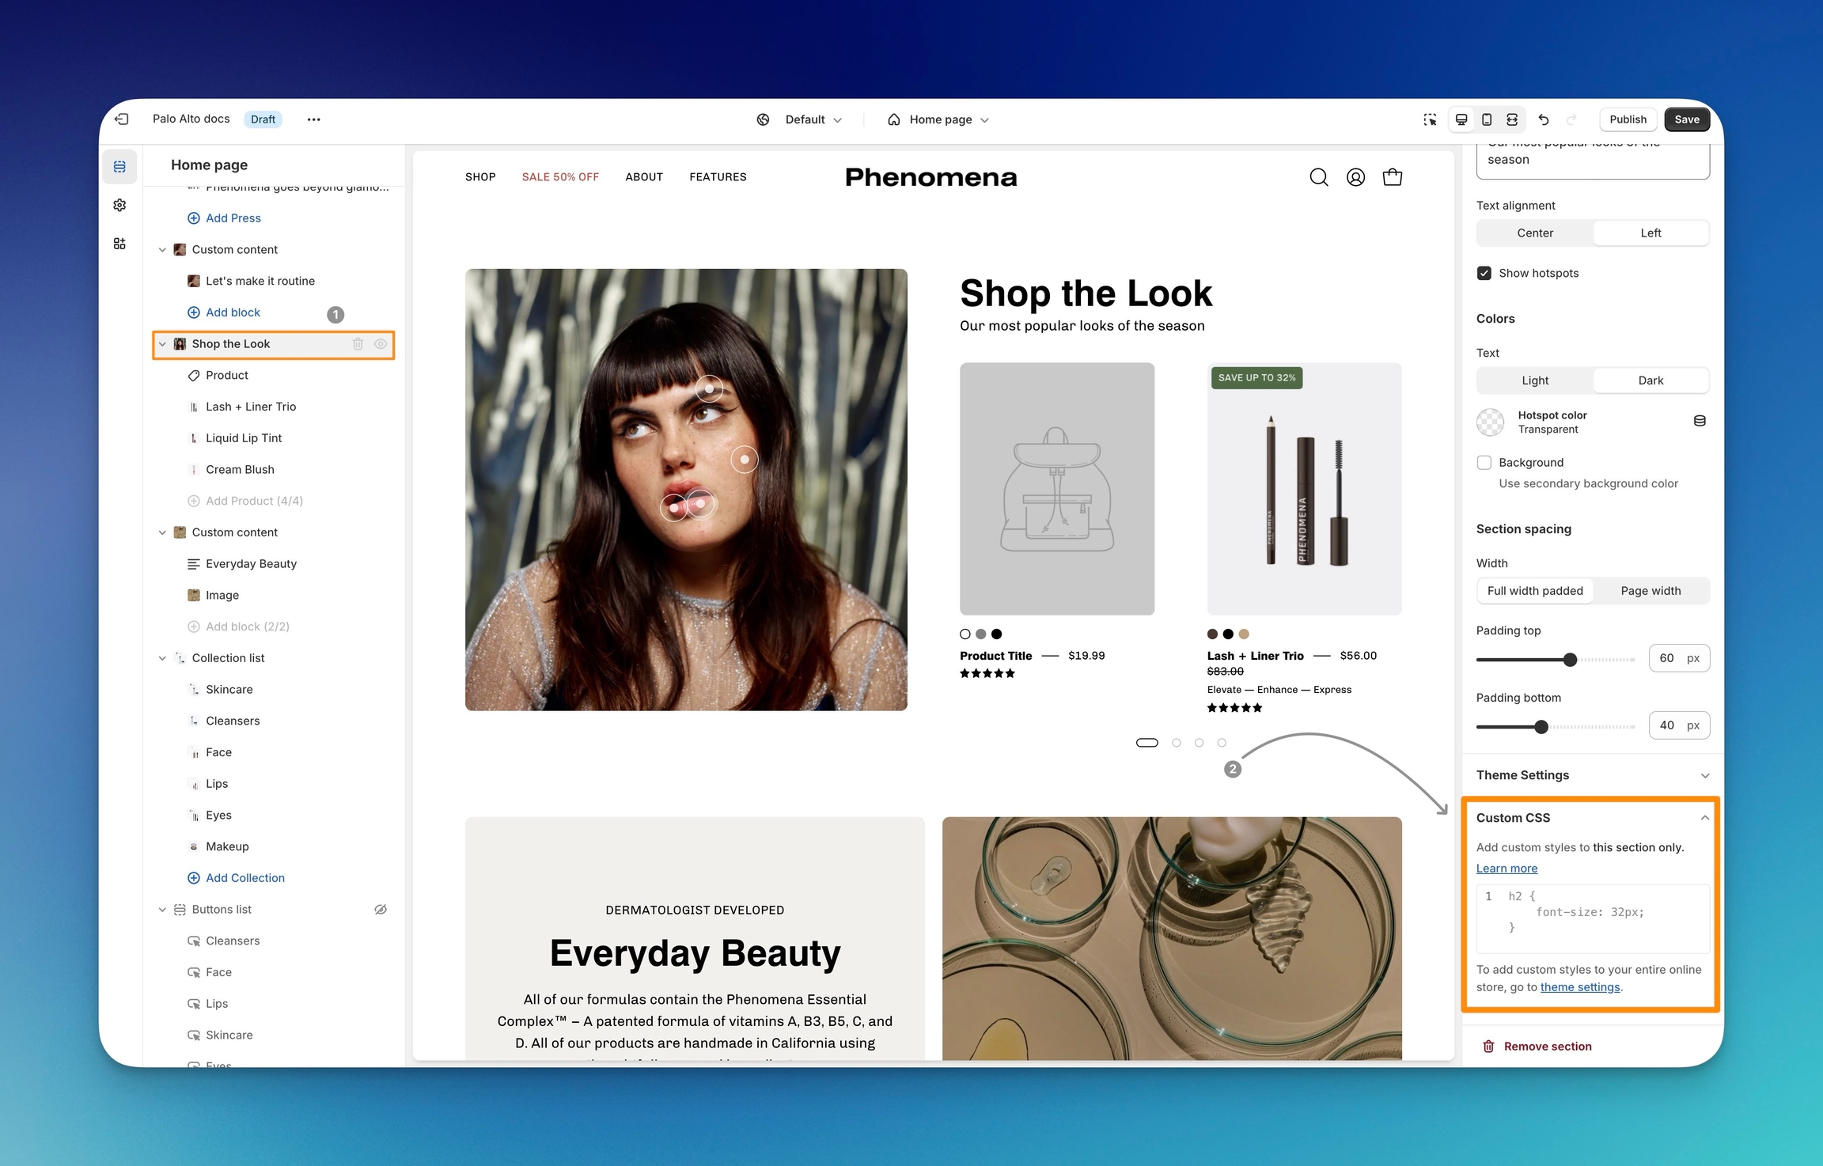Image resolution: width=1823 pixels, height=1166 pixels.
Task: Unhide the Buttons list section
Action: tap(381, 910)
